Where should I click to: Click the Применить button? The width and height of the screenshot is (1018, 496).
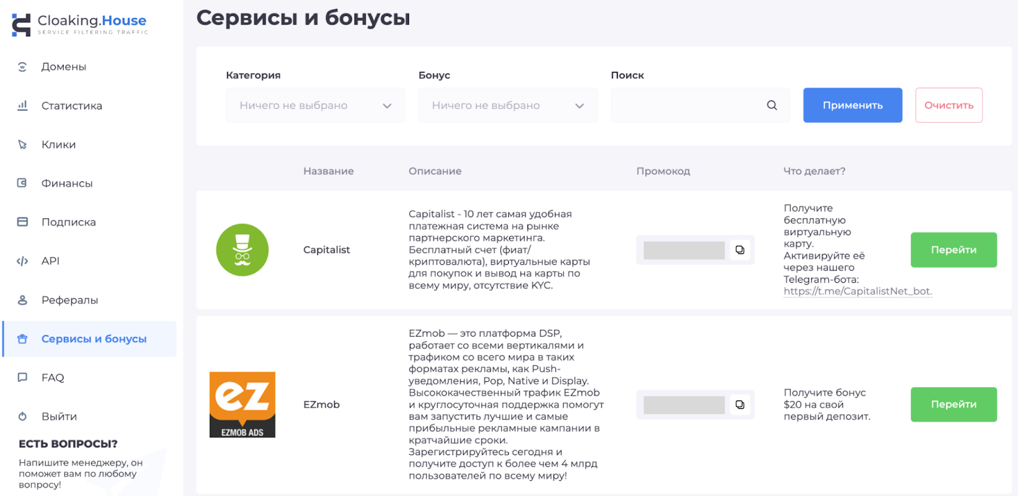tap(853, 105)
